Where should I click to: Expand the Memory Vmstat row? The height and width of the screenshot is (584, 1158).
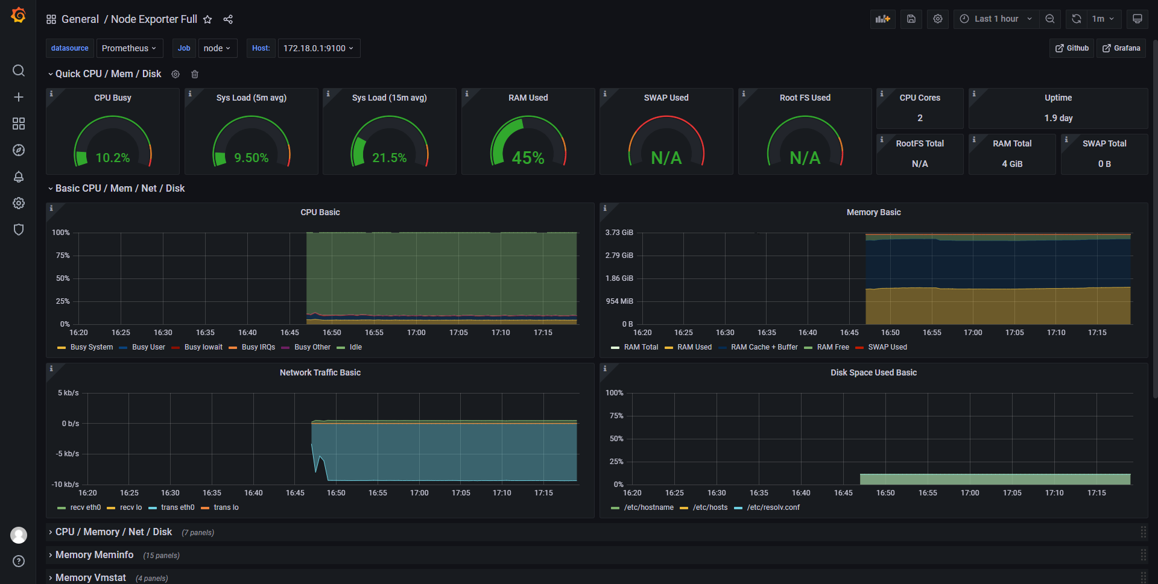pos(87,578)
